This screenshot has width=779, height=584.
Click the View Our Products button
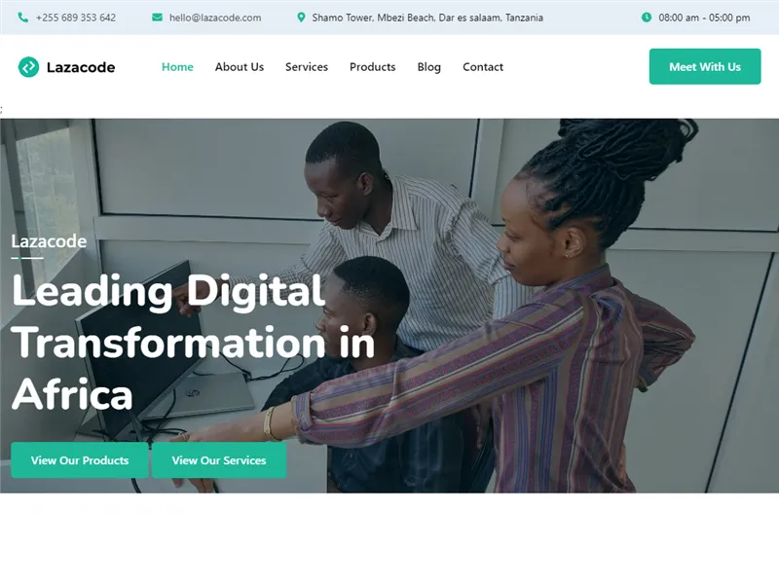click(80, 460)
